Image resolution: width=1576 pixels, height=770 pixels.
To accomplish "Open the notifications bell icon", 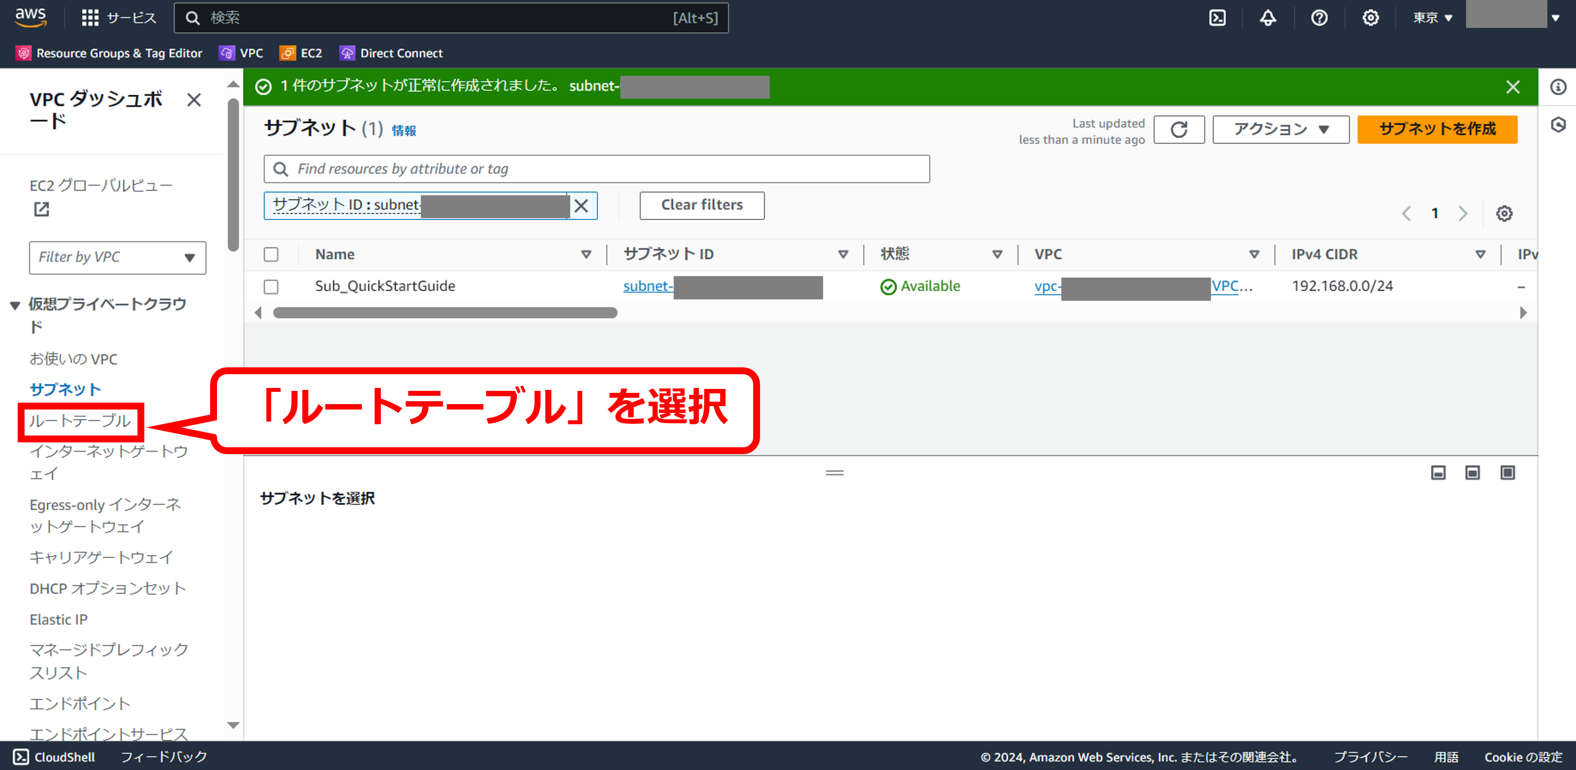I will [x=1268, y=18].
